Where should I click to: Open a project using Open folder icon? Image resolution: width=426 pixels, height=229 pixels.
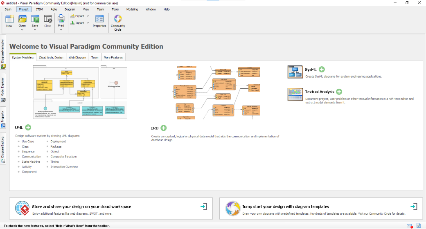pyautogui.click(x=22, y=19)
